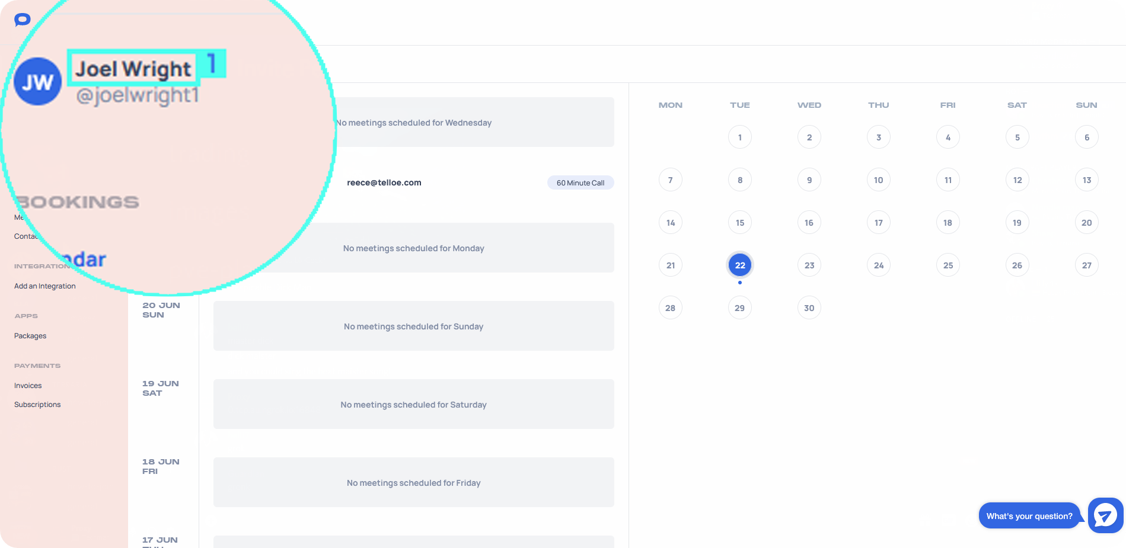This screenshot has width=1126, height=548.
Task: Select day 3 in the calendar
Action: [x=879, y=137]
